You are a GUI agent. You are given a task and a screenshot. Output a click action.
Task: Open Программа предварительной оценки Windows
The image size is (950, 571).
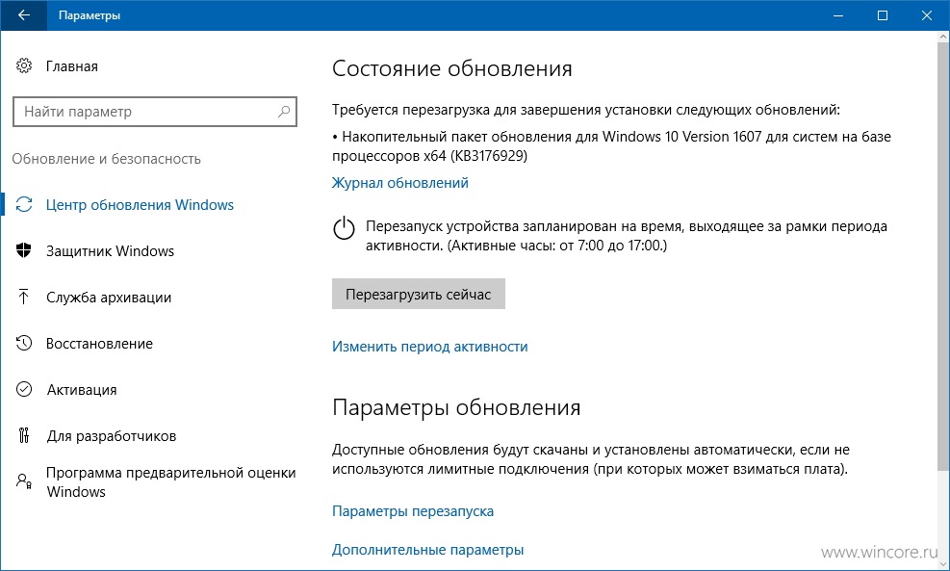point(171,481)
